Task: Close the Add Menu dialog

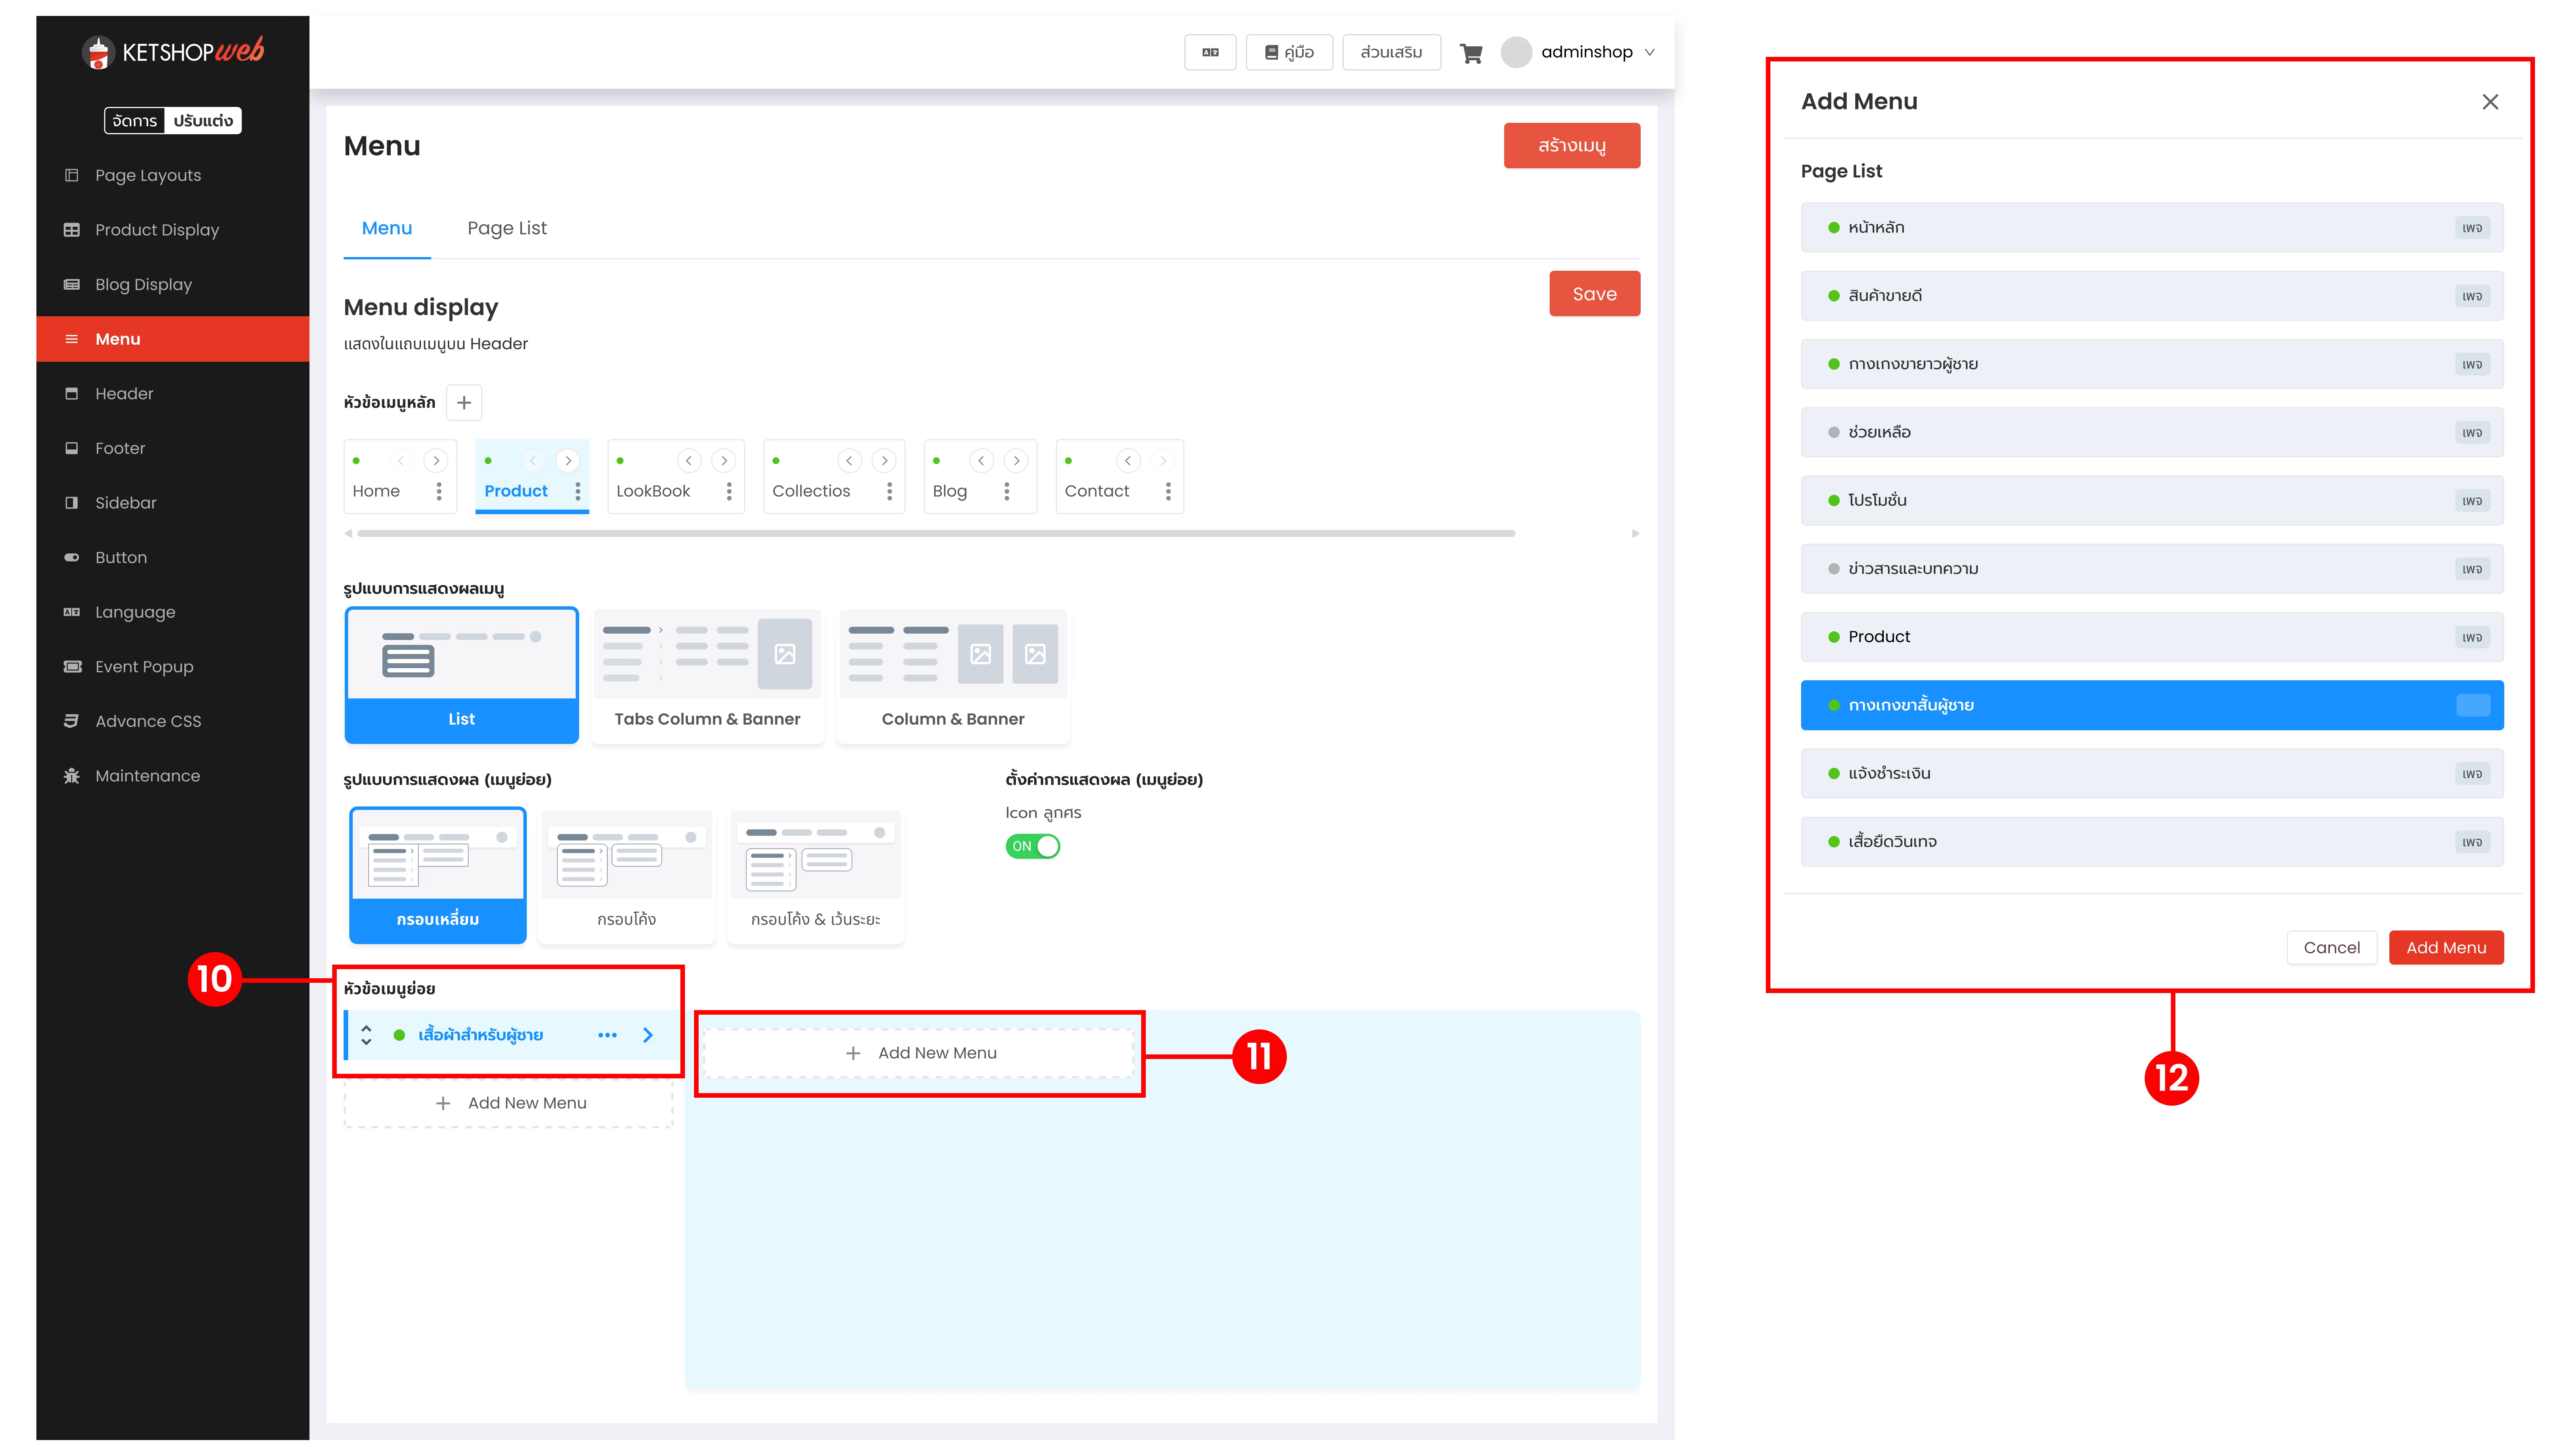Action: [2490, 102]
